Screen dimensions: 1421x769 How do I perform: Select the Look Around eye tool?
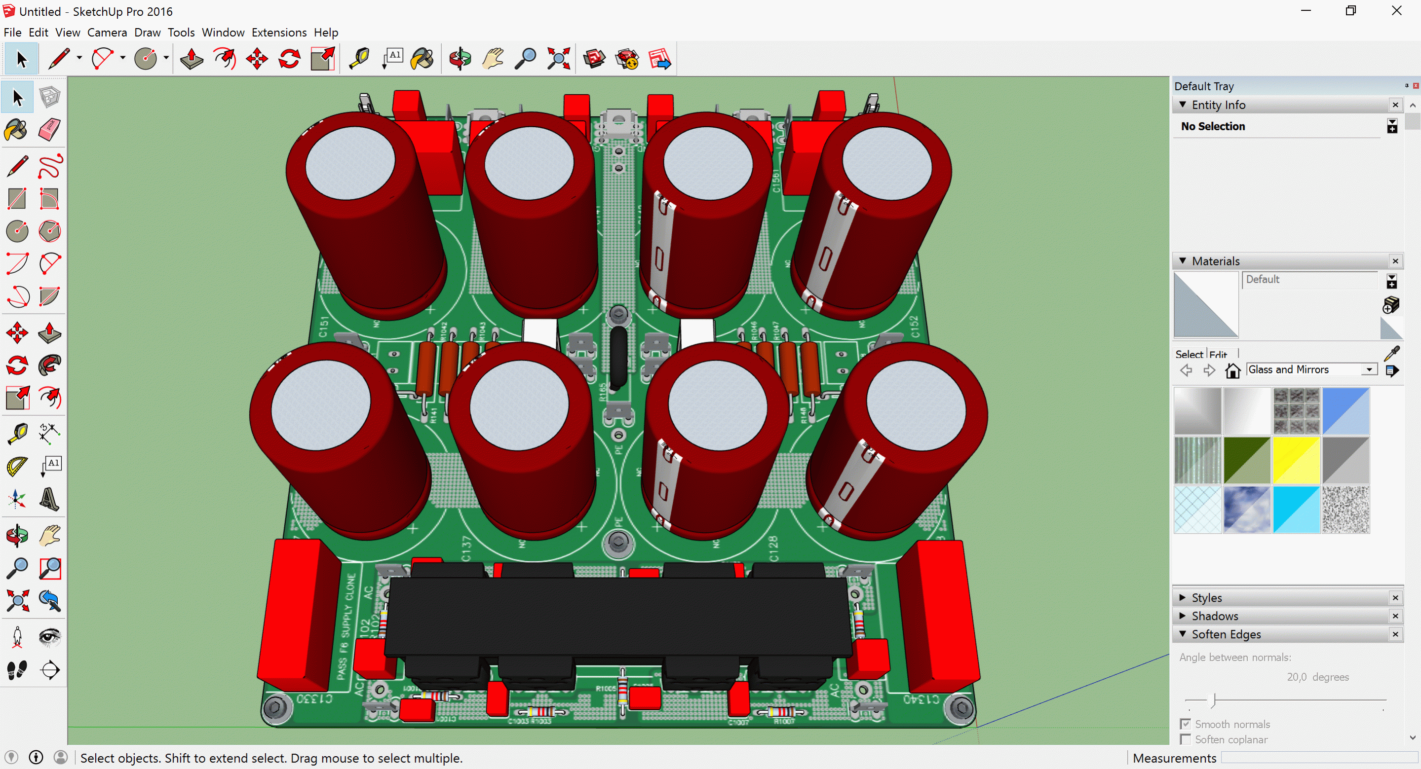coord(50,637)
